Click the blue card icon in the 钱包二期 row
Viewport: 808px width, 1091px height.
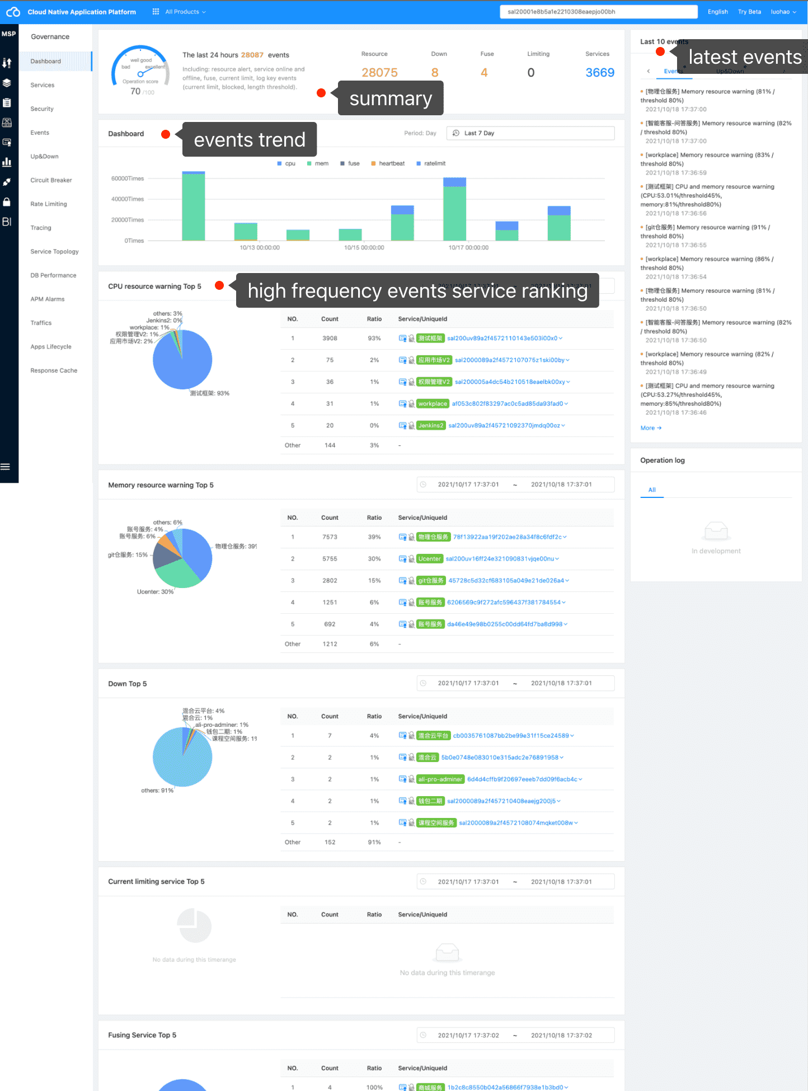402,801
